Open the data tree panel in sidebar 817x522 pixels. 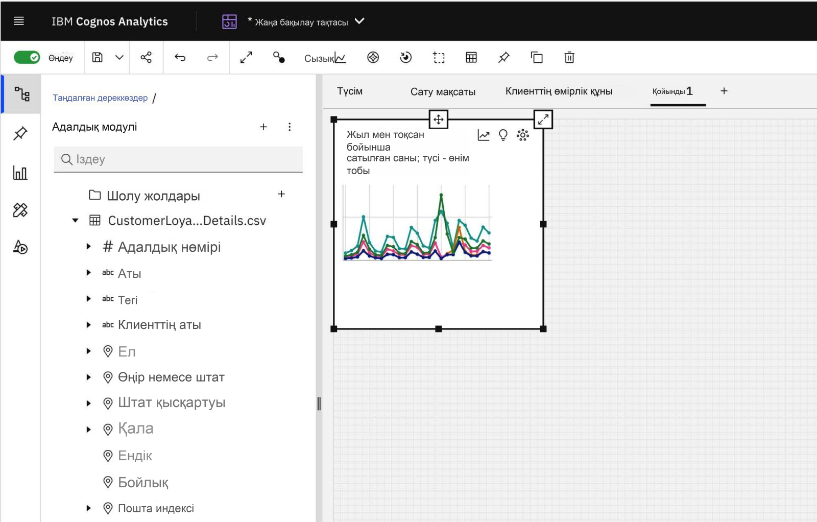coord(21,94)
